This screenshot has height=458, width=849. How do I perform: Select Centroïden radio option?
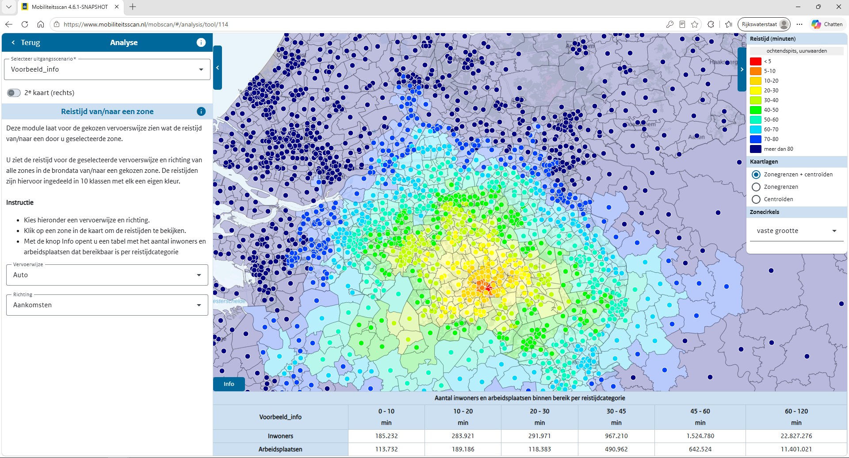pos(756,199)
